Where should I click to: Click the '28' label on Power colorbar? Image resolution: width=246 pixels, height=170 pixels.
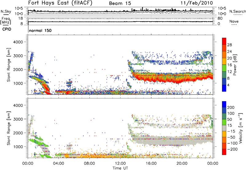[x=229, y=45]
